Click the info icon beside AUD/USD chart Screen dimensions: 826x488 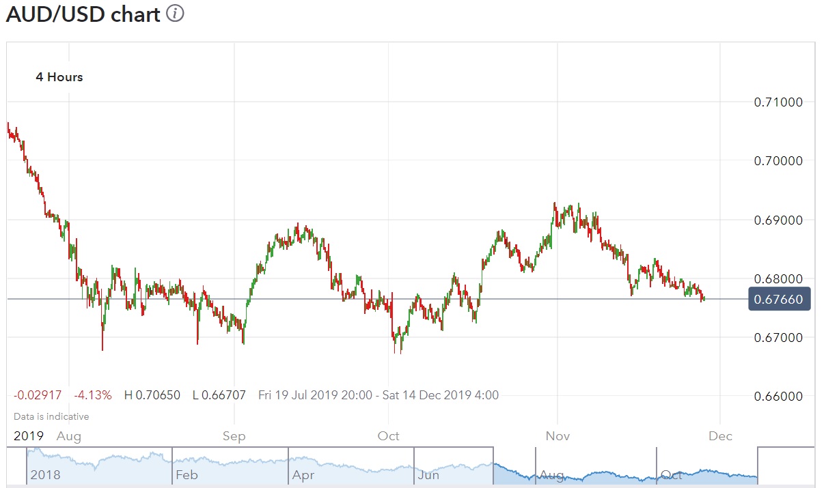(175, 14)
